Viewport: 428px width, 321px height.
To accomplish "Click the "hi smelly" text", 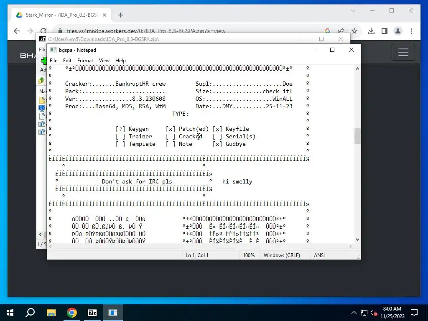I will 237,182.
